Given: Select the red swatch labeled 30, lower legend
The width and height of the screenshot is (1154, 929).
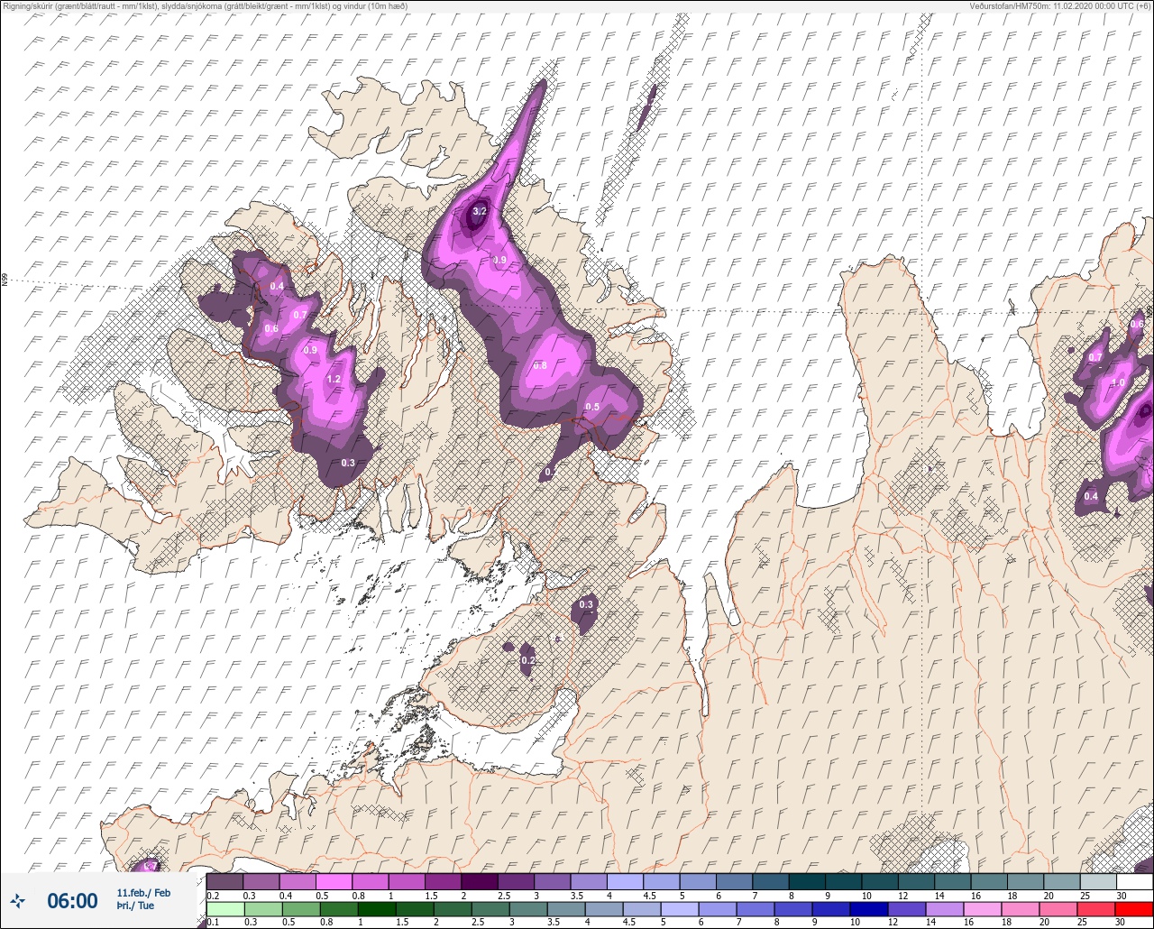Looking at the screenshot, I should (x=1134, y=909).
